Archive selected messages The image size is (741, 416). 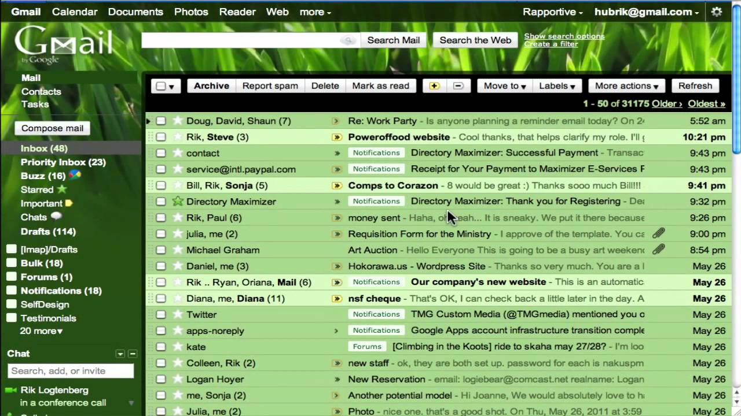[211, 86]
